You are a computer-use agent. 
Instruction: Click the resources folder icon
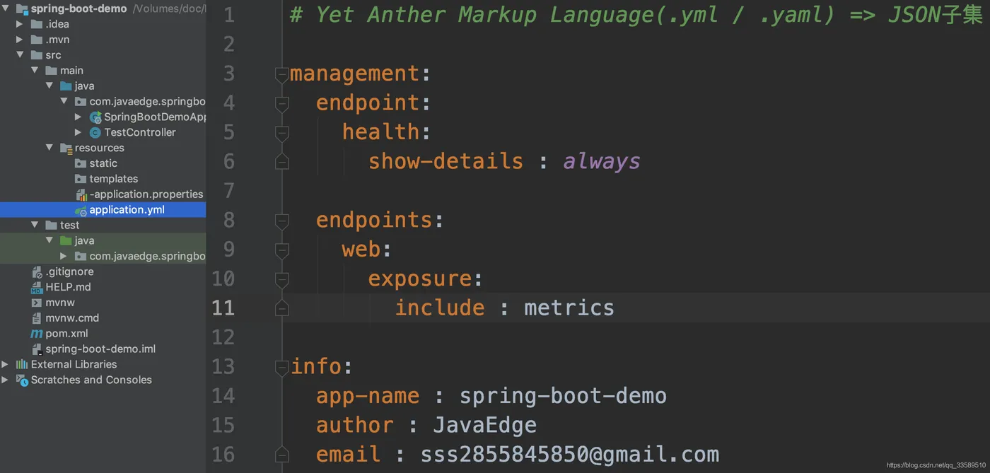pyautogui.click(x=66, y=148)
